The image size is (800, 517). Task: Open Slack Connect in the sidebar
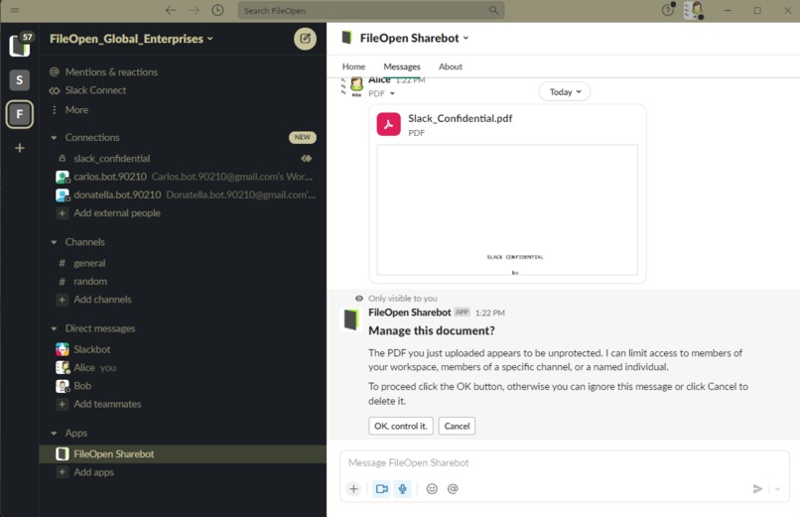click(95, 90)
